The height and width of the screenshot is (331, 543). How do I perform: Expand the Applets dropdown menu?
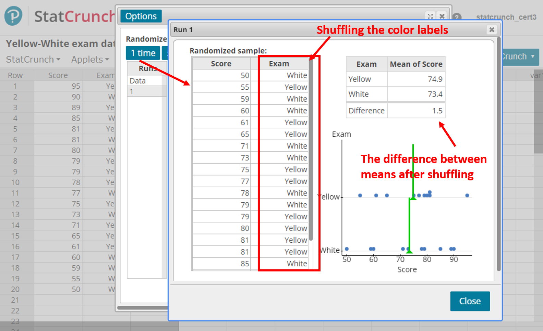(x=90, y=60)
